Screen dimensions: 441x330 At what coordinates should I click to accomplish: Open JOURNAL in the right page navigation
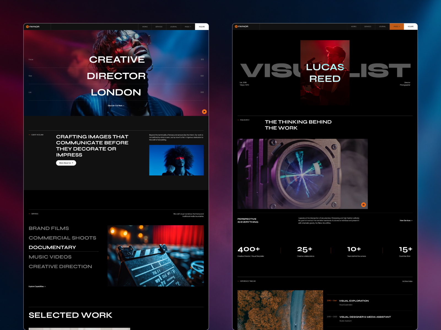382,26
